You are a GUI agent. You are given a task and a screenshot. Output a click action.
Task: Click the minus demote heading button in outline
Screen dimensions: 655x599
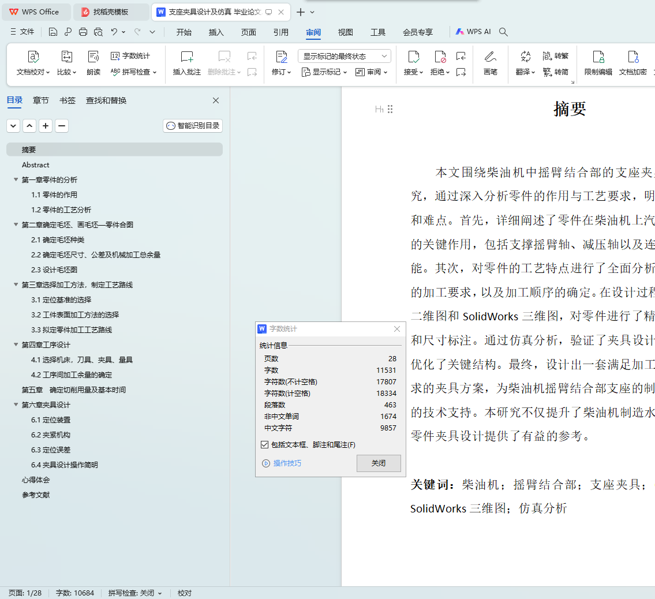(x=61, y=126)
